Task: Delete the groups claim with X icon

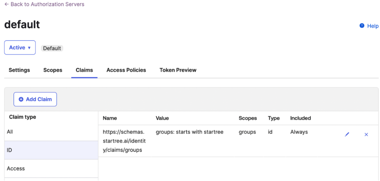Action: (366, 134)
